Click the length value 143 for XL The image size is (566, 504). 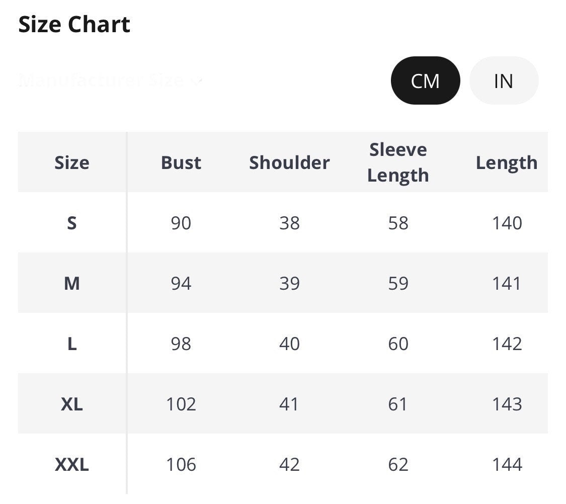pos(507,404)
